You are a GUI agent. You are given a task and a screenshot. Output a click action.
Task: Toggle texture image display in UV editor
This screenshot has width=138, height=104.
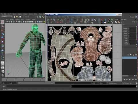93,20
